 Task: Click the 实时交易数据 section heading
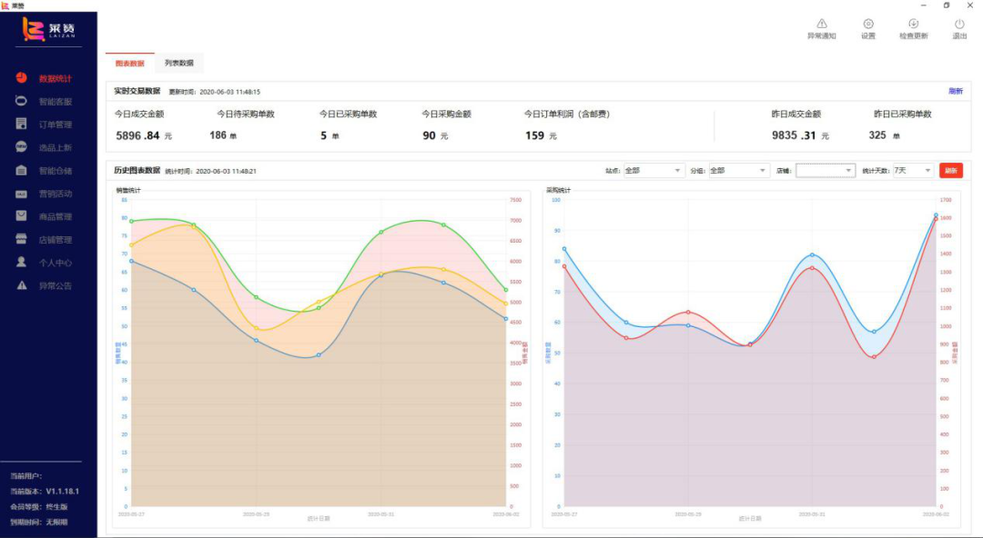(x=137, y=92)
